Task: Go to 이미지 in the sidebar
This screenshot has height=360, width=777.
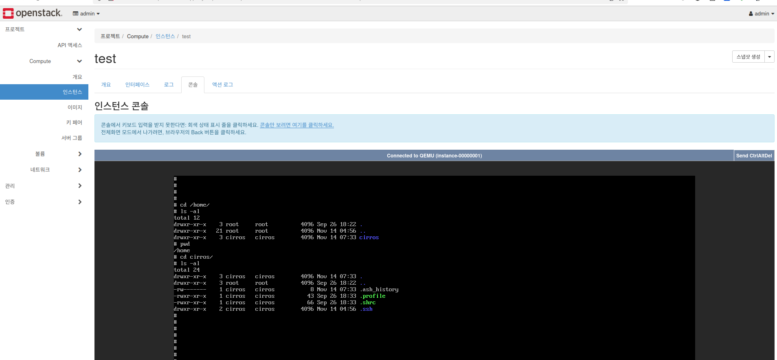Action: click(75, 107)
